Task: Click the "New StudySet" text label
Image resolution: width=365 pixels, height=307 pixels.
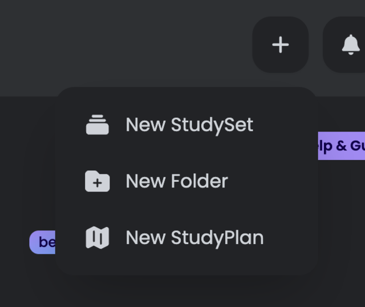Action: [189, 125]
